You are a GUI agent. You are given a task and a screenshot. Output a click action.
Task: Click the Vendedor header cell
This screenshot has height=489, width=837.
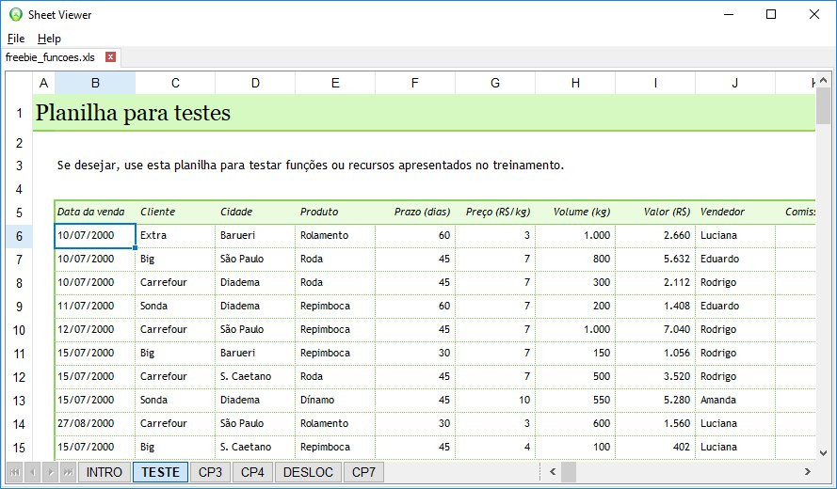(734, 213)
